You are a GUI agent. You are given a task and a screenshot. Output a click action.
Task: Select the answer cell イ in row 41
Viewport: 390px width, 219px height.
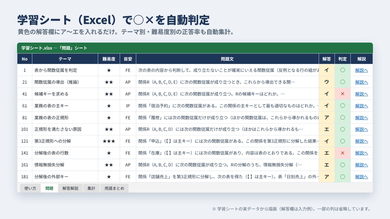tap(326, 94)
